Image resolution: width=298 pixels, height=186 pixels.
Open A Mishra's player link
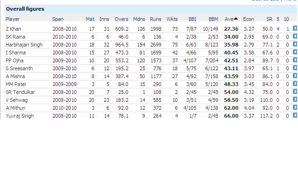click(x=15, y=76)
